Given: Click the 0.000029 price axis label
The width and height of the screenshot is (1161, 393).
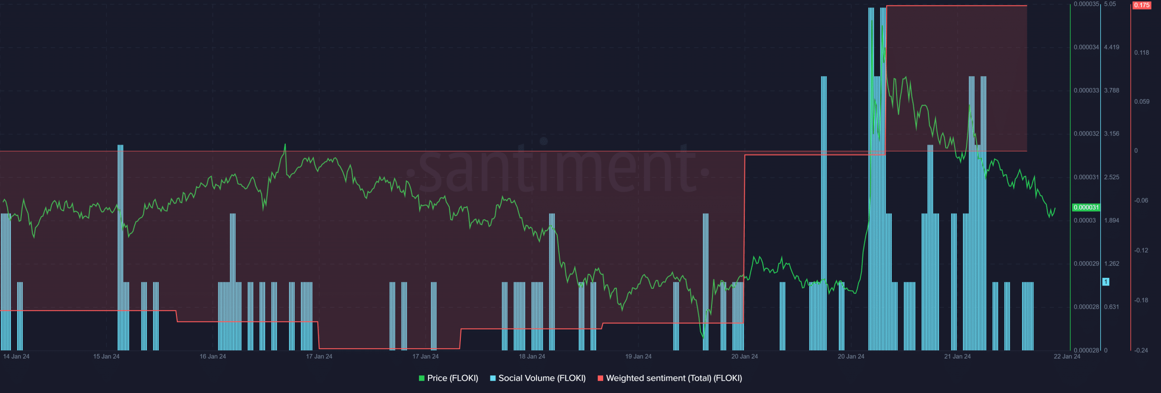Looking at the screenshot, I should click(x=1086, y=263).
